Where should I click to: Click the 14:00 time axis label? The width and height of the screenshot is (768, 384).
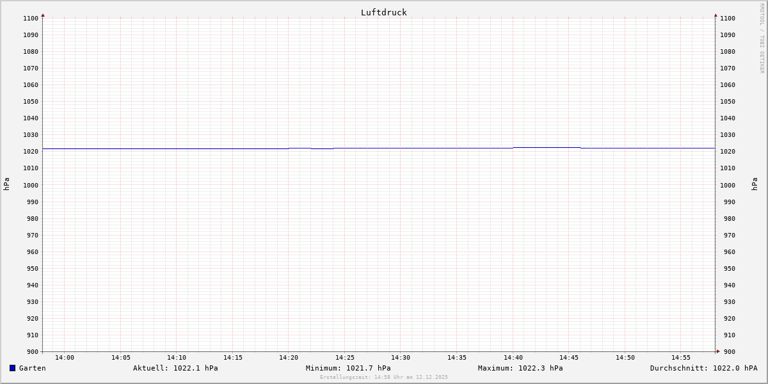[65, 358]
